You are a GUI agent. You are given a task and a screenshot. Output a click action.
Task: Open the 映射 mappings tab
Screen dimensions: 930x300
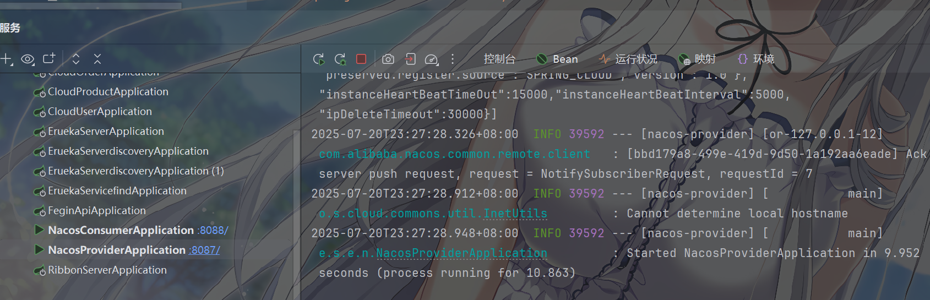tap(697, 59)
